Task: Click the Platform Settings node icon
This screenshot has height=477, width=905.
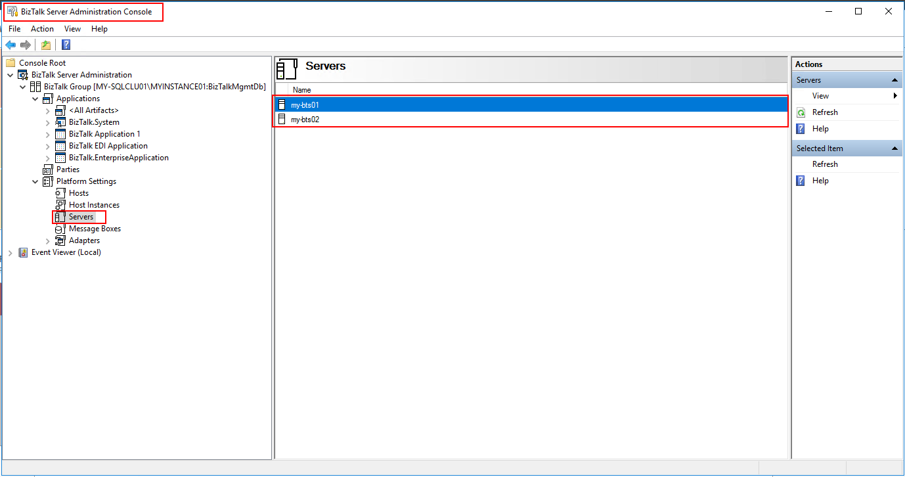Action: point(48,181)
